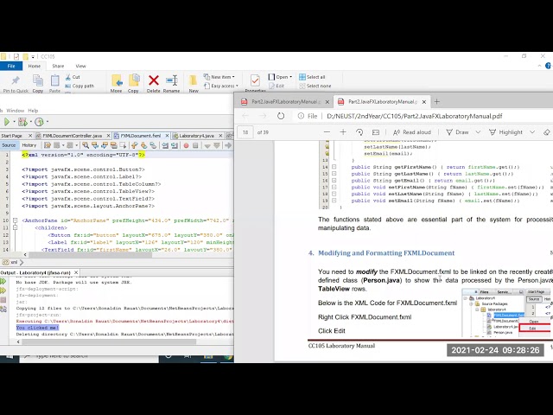Image resolution: width=553 pixels, height=415 pixels.
Task: Open the dropdown beside the Open button
Action: 290,77
